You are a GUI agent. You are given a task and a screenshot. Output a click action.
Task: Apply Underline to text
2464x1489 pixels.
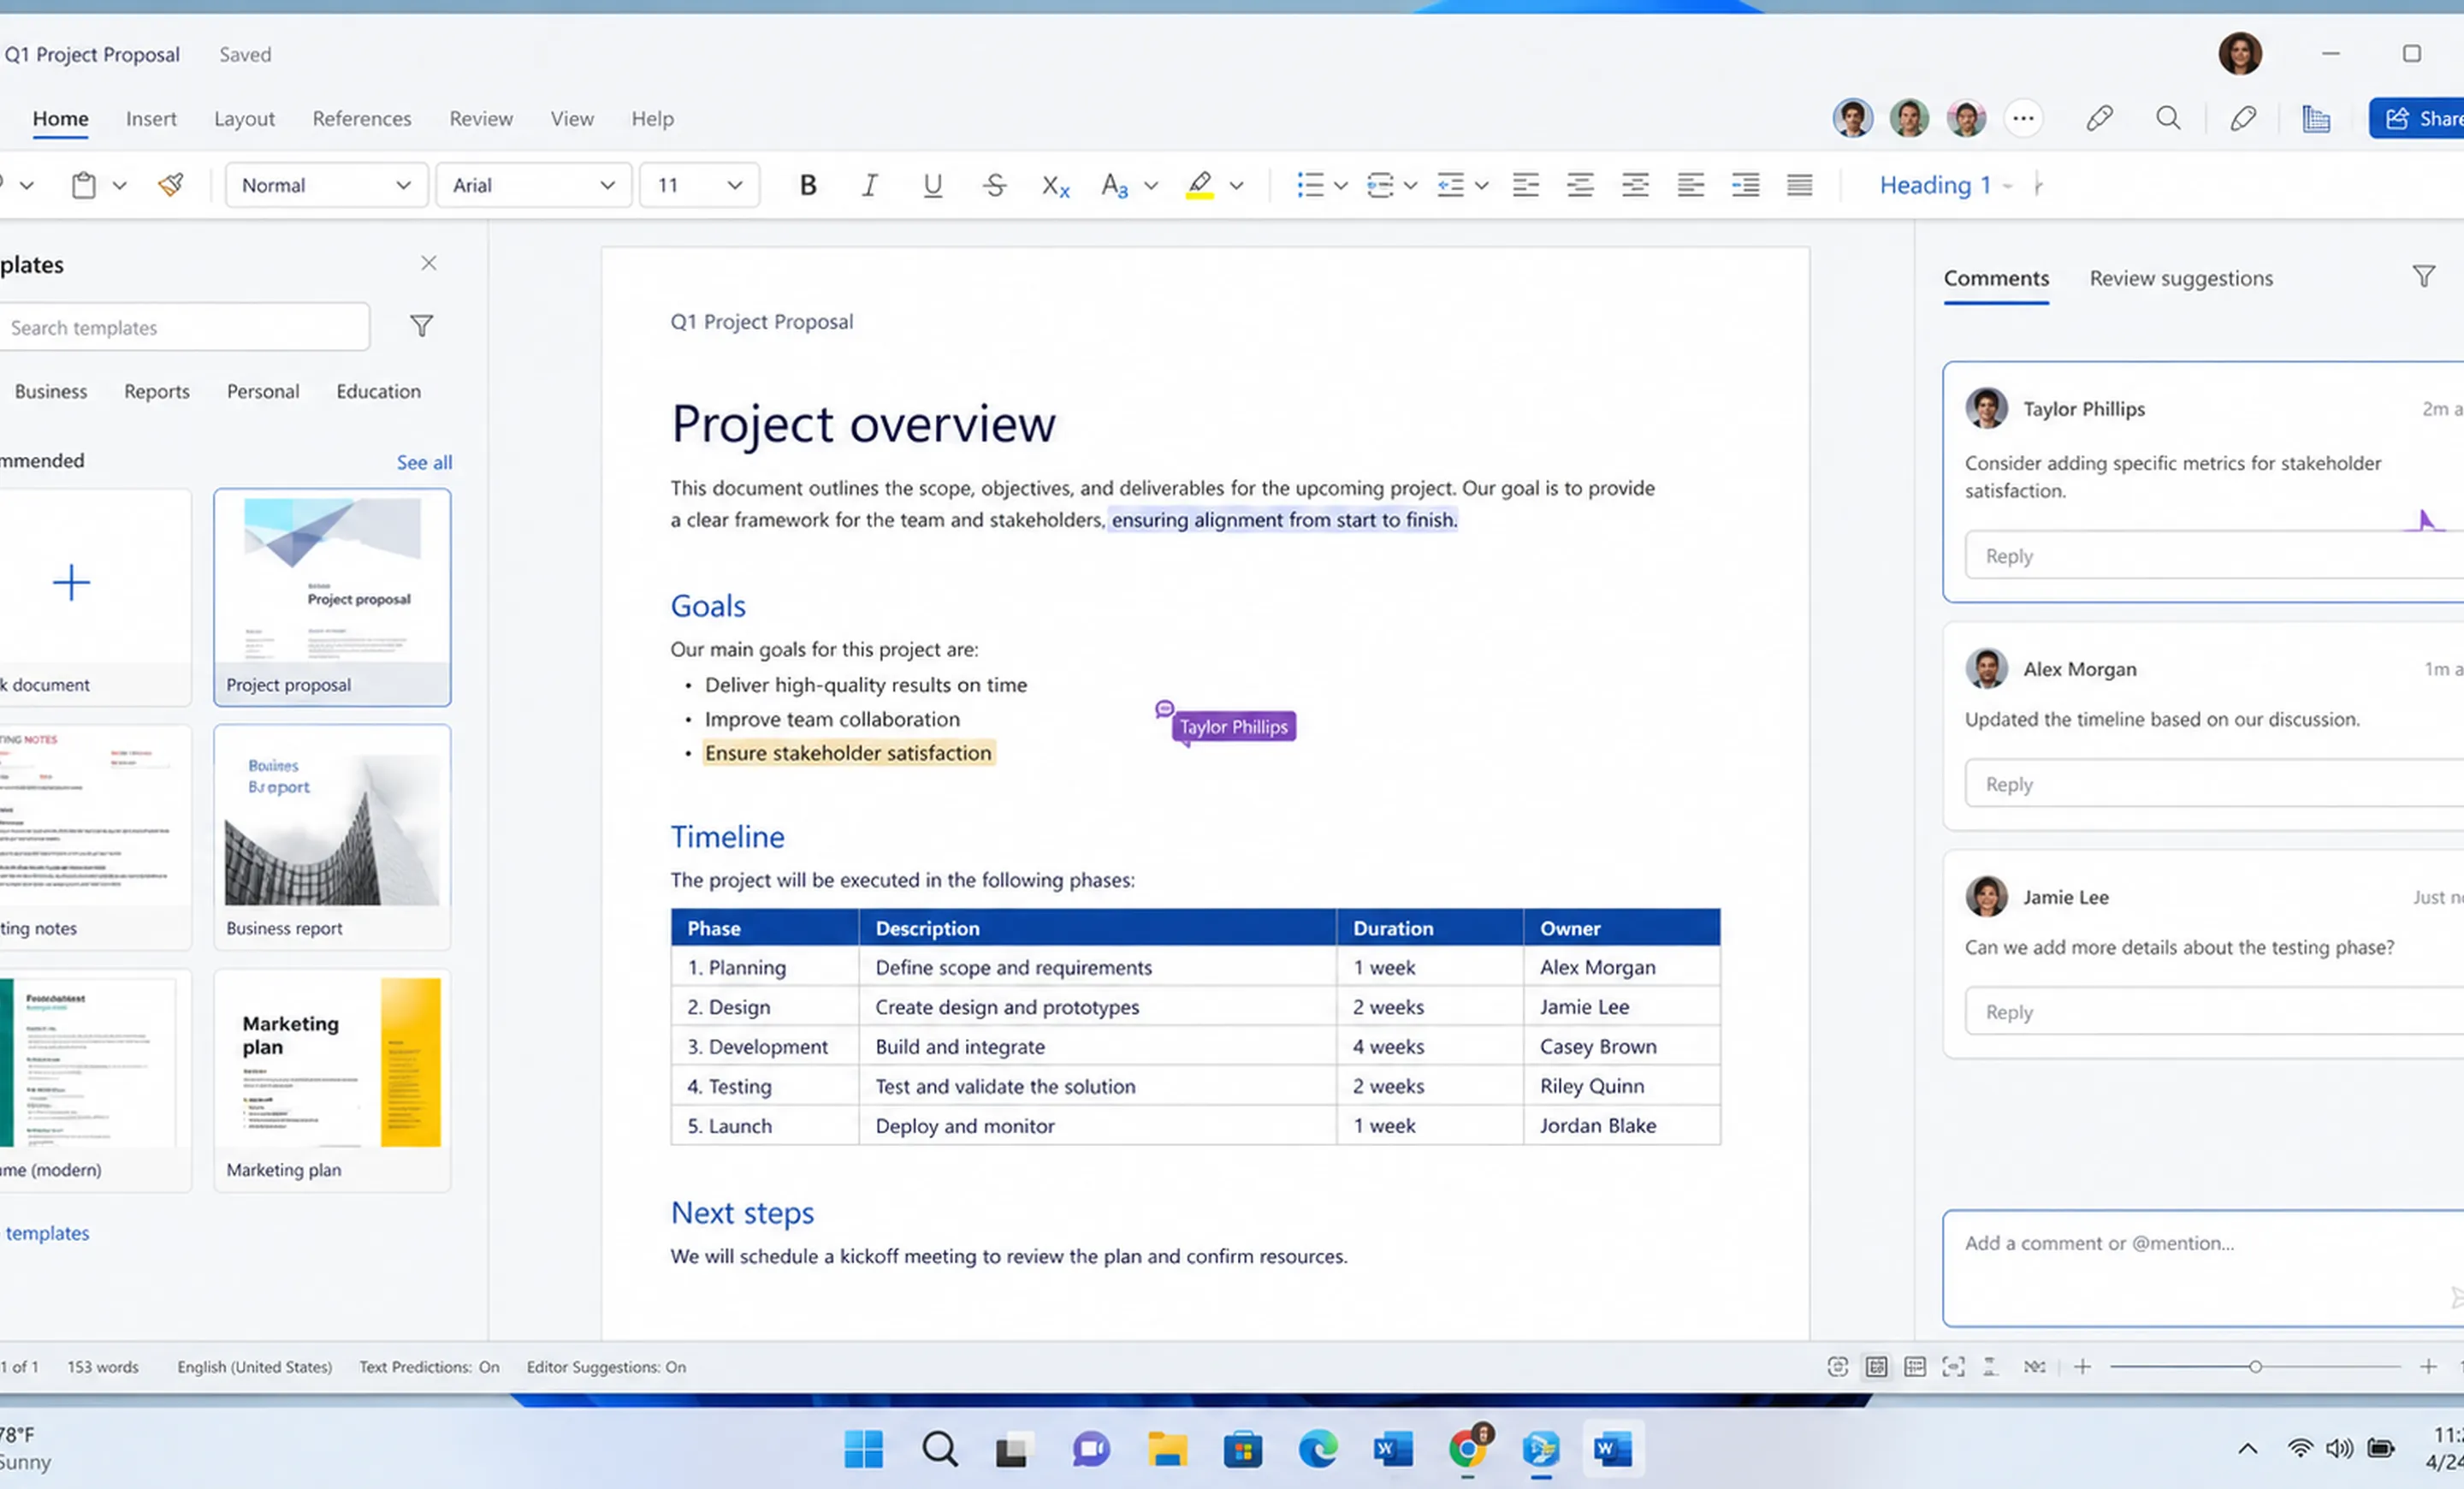932,185
